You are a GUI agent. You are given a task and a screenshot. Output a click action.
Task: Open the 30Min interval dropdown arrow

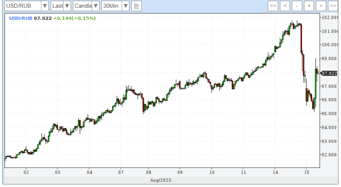pyautogui.click(x=125, y=6)
